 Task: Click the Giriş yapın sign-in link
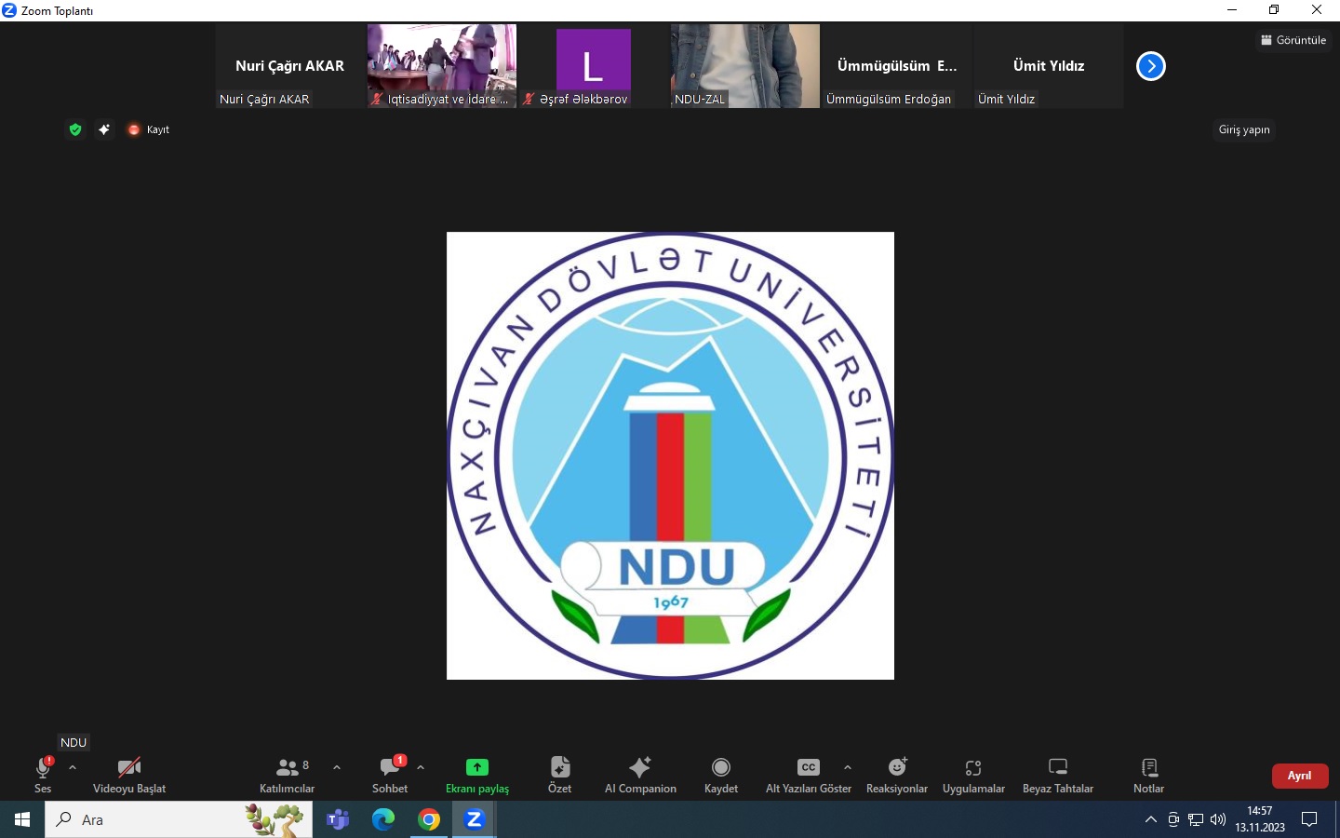[1244, 129]
